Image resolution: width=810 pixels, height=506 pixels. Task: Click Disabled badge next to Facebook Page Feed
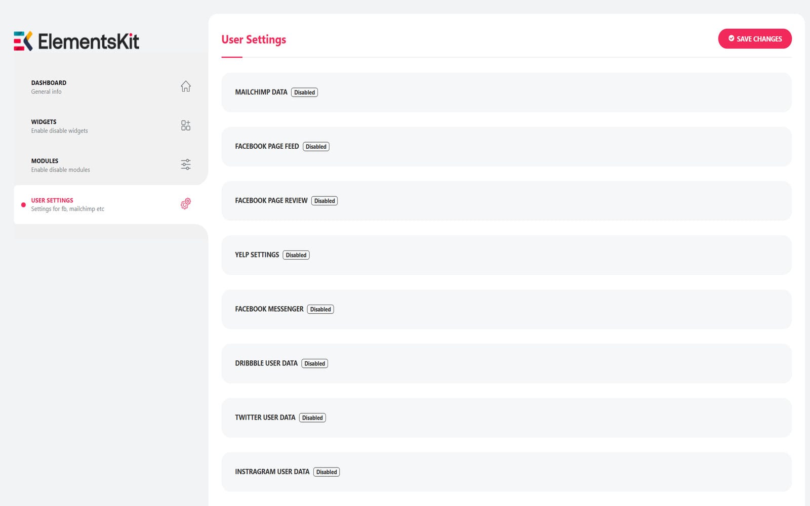(x=316, y=147)
